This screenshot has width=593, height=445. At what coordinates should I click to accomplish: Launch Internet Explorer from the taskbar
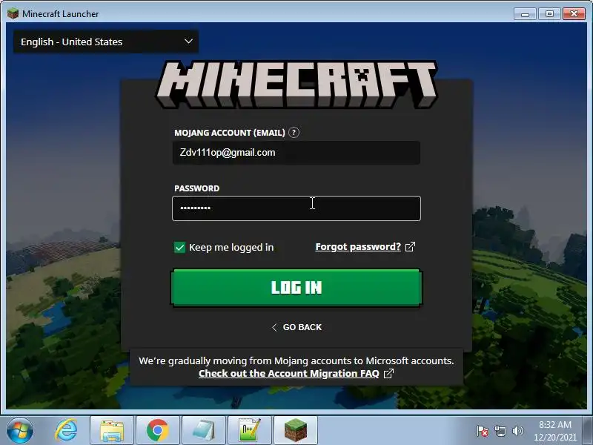[x=66, y=430]
